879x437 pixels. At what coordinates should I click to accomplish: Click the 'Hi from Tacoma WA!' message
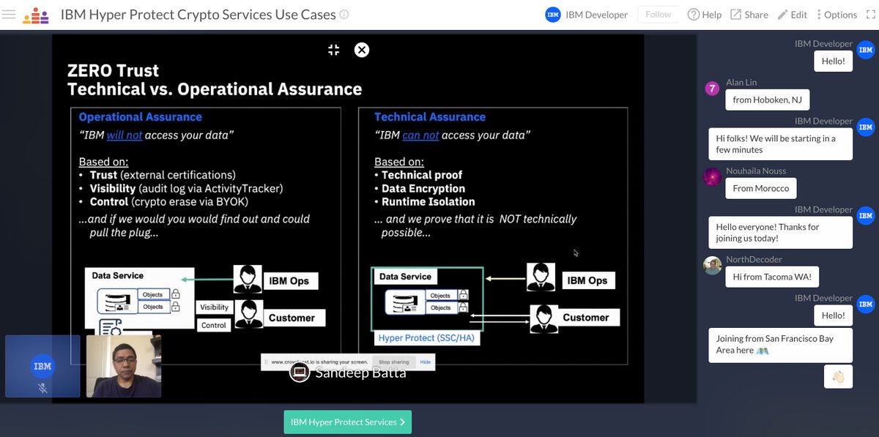(773, 277)
